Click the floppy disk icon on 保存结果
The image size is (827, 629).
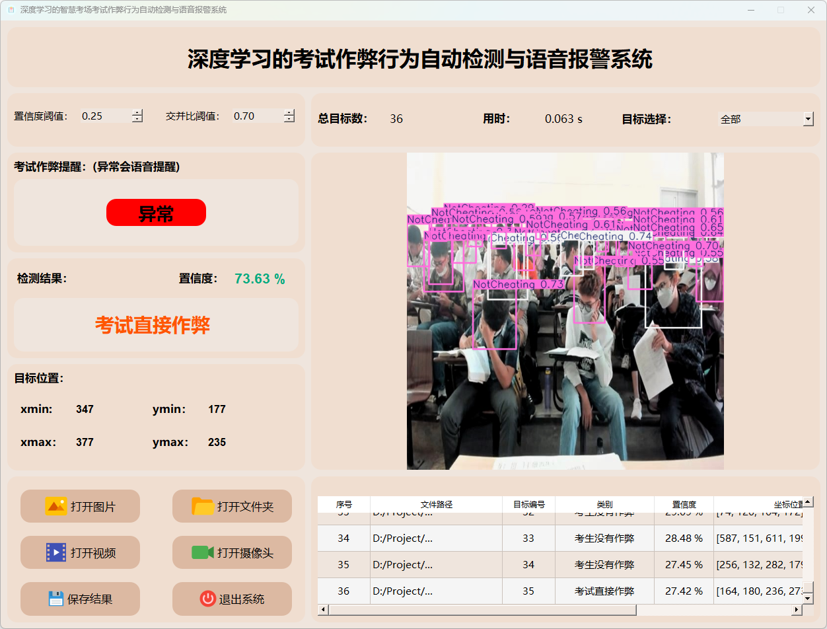(x=56, y=599)
